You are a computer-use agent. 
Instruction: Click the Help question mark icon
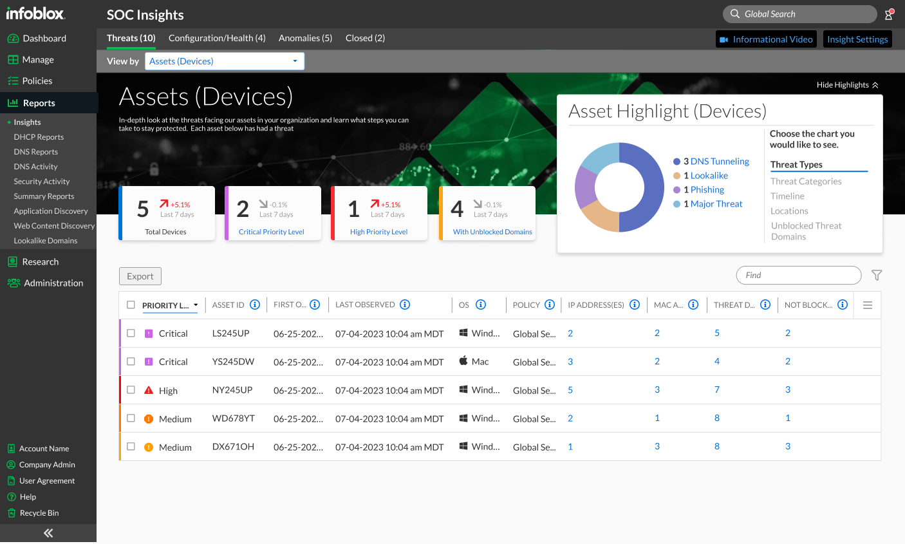11,497
